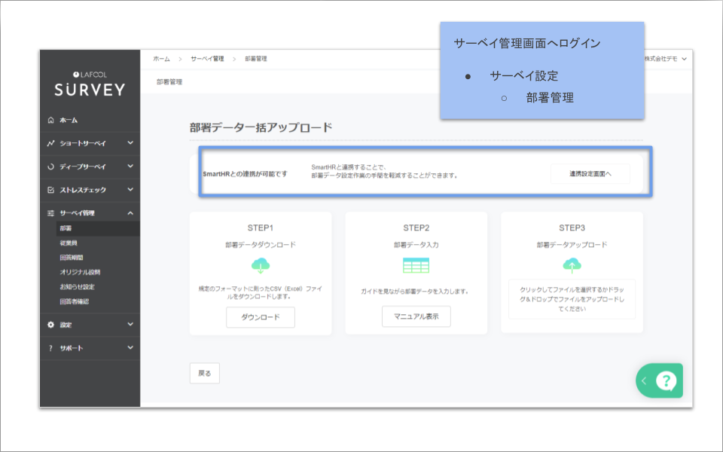This screenshot has width=723, height=452.
Task: Expand the ショートサーベイ menu chevron
Action: click(x=130, y=143)
